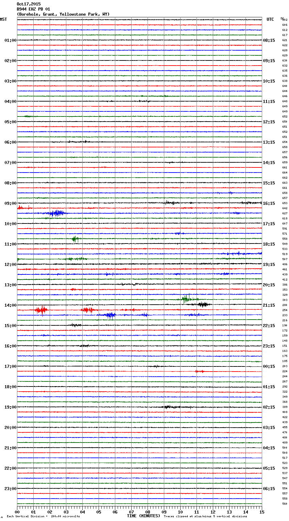
Task: Select the 23:00 MST time label
Action: point(11,489)
